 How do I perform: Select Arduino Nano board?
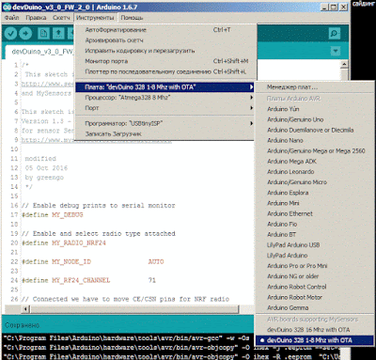315,140
